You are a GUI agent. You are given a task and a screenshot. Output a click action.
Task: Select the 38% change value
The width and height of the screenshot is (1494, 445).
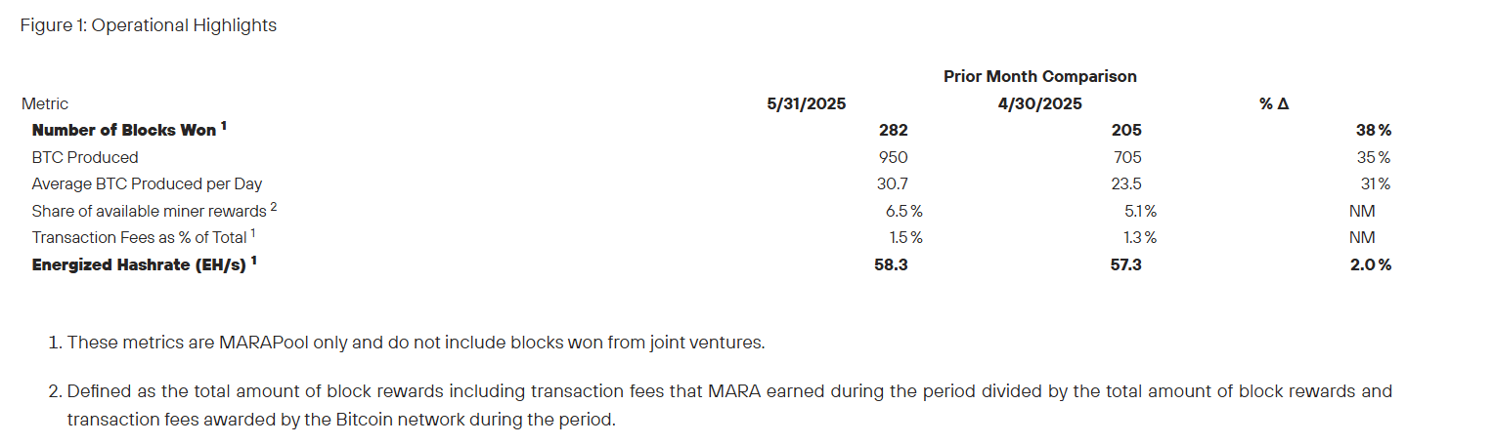1372,130
